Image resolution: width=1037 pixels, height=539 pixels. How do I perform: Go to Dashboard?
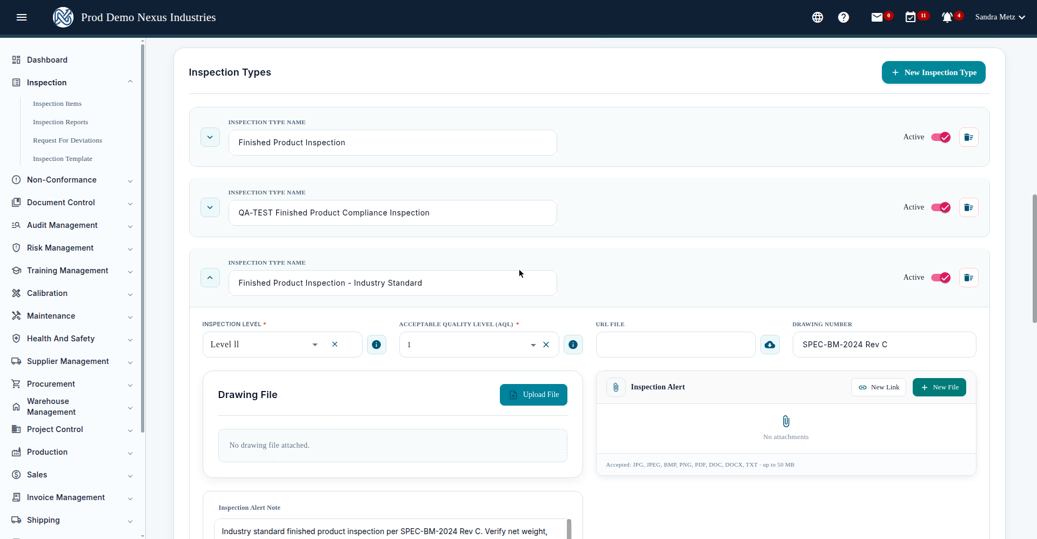(x=47, y=60)
